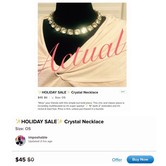Click the listing description paragraph
This screenshot has width=166, height=166.
pyautogui.click(x=81, y=106)
